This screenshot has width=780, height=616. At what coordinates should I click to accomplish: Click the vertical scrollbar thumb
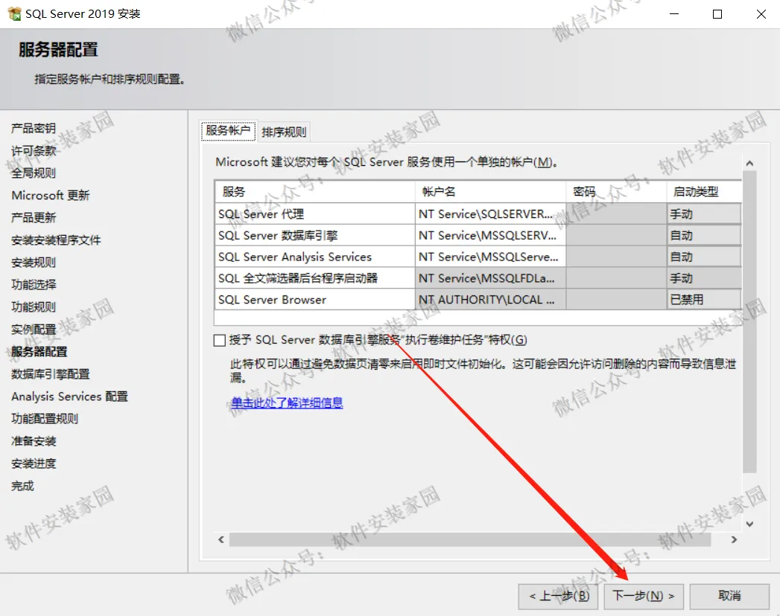749,322
